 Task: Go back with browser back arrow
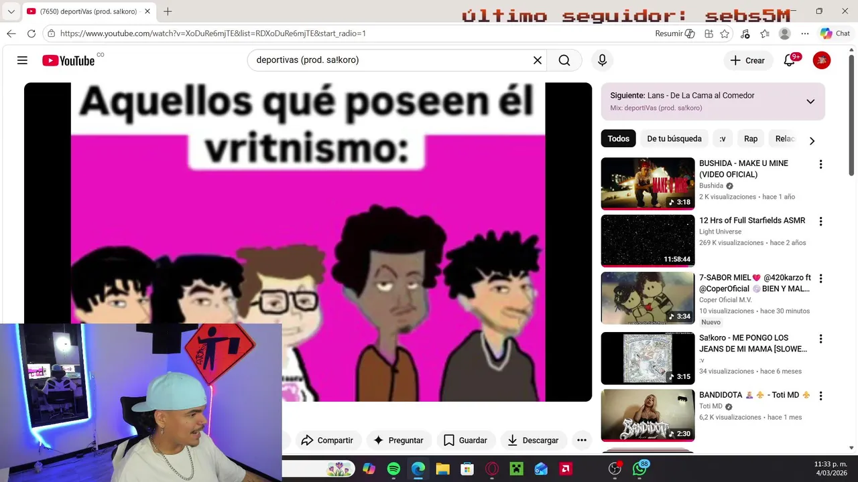pos(11,33)
